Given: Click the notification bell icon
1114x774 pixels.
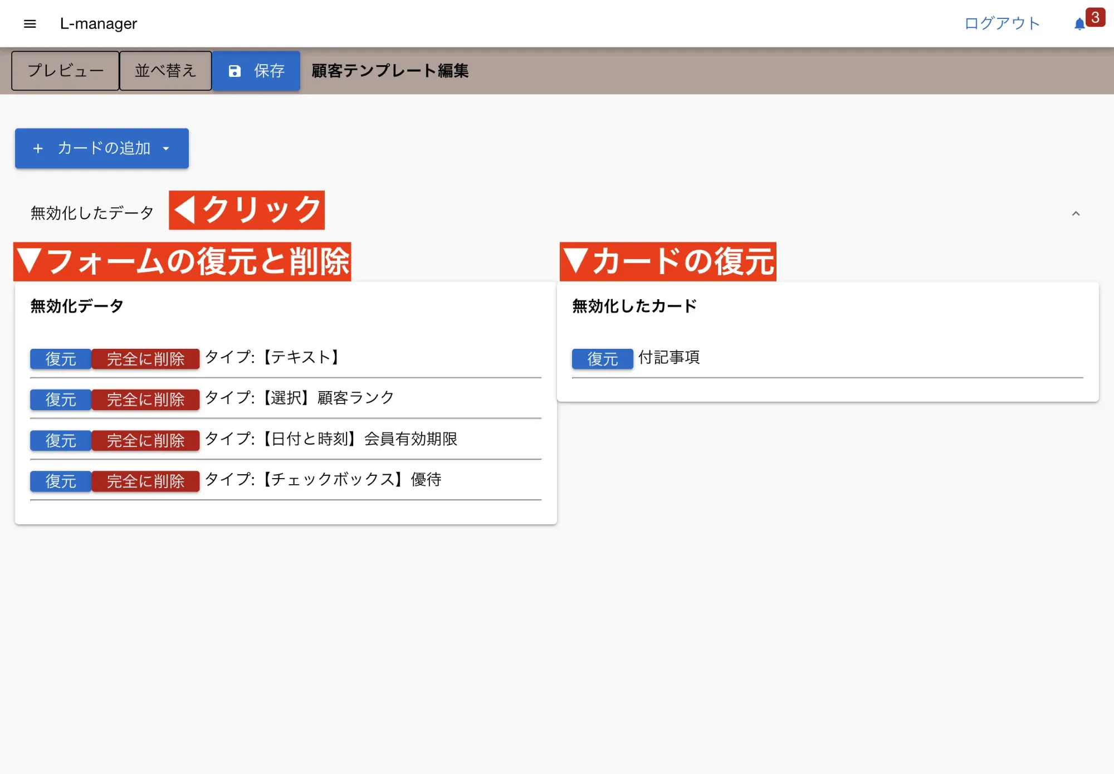Looking at the screenshot, I should point(1079,24).
